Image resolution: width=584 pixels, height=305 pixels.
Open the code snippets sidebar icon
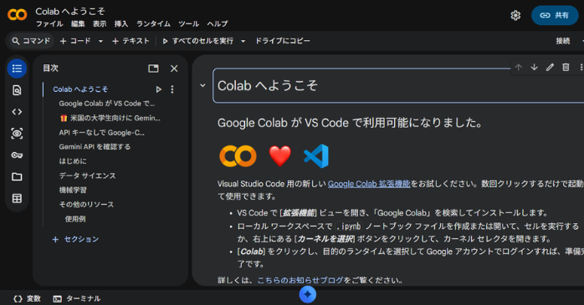coord(17,112)
